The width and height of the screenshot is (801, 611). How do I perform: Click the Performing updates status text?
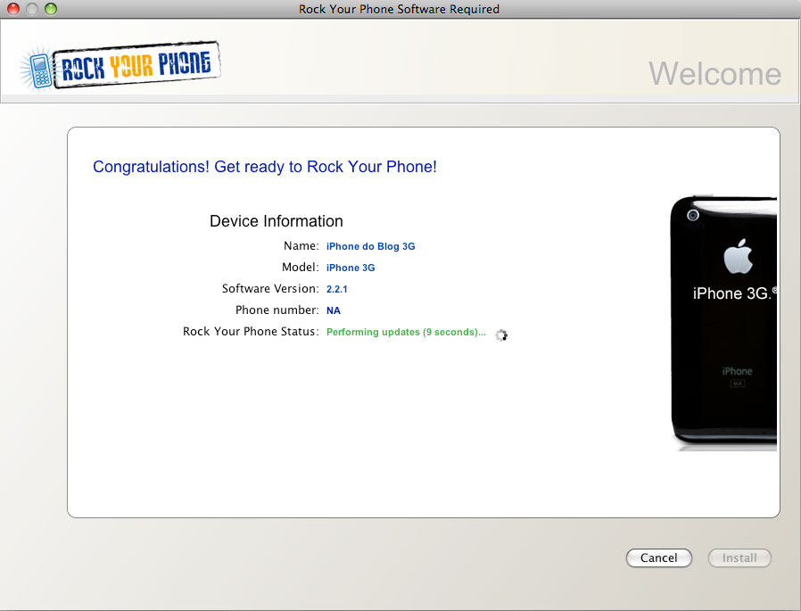[406, 332]
